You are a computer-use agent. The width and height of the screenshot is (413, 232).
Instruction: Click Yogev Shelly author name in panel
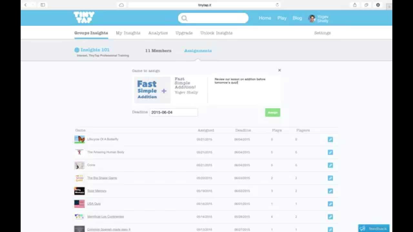[186, 92]
